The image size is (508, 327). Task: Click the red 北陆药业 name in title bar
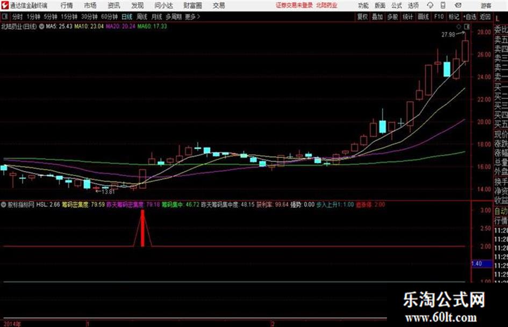tap(327, 5)
